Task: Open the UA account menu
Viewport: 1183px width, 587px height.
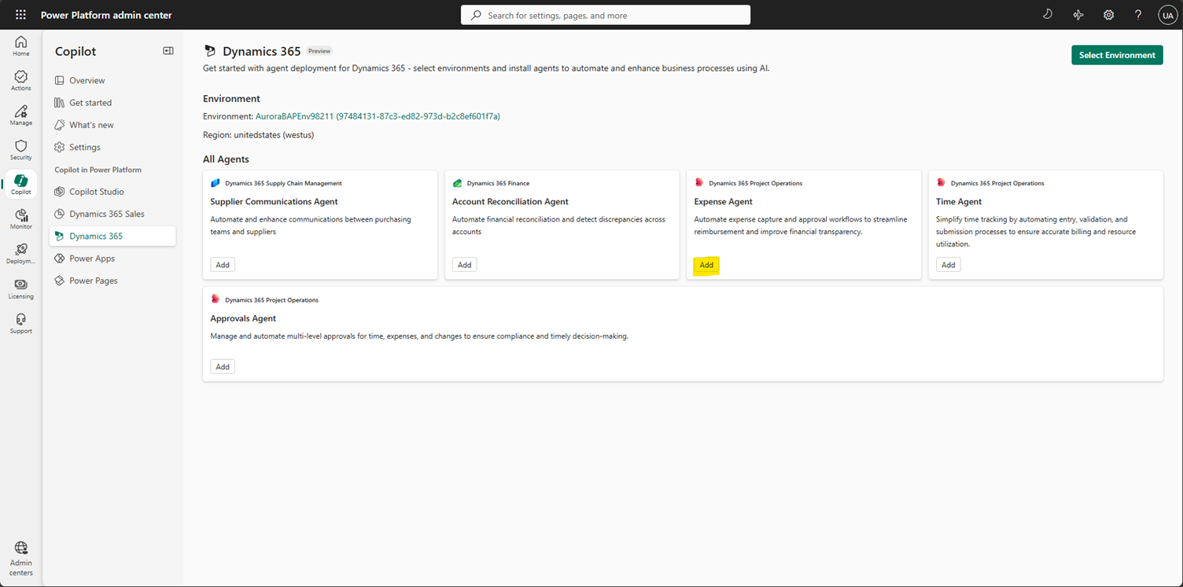Action: pyautogui.click(x=1167, y=14)
